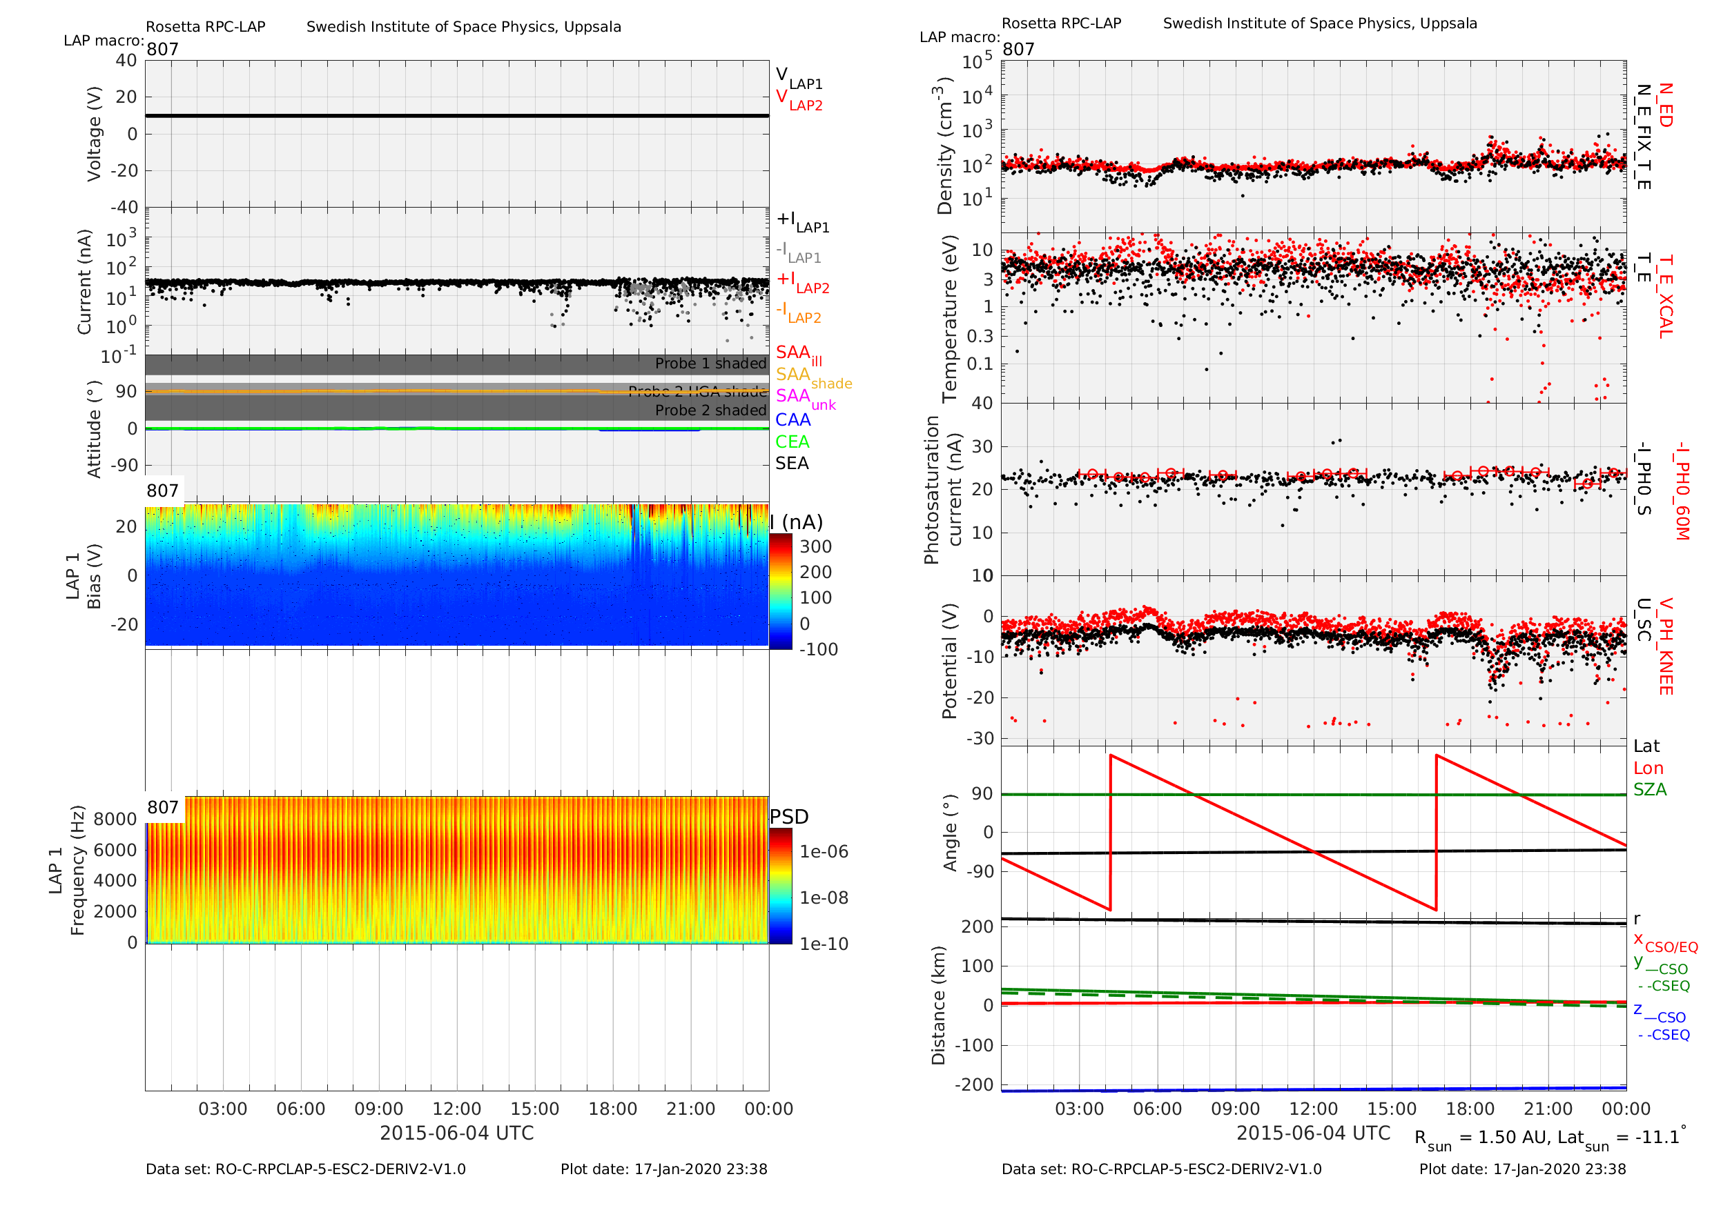Image resolution: width=1712 pixels, height=1210 pixels.
Task: Click the left 'Data set: RO-C-RPCLAP-5-ESC2-DERIV2-V1.0' footer
Action: (x=306, y=1169)
